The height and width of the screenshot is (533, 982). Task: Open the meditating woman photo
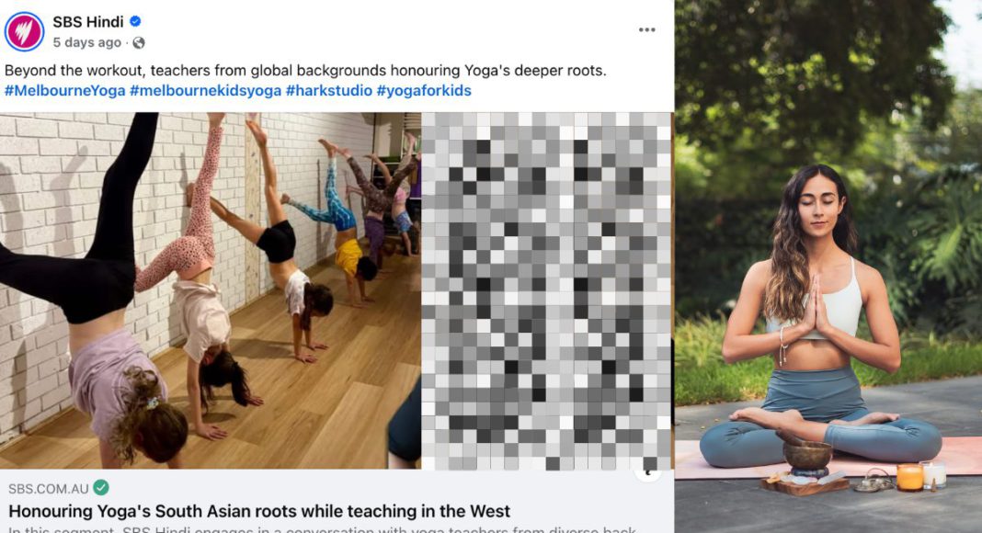828,266
